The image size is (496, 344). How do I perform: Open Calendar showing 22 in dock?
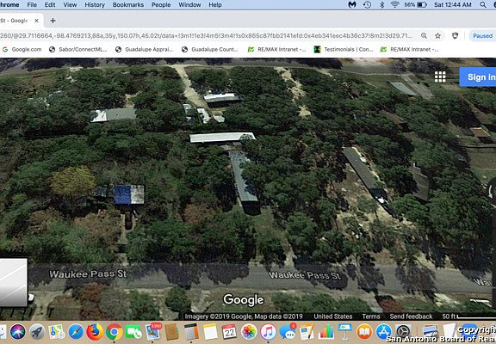229,332
